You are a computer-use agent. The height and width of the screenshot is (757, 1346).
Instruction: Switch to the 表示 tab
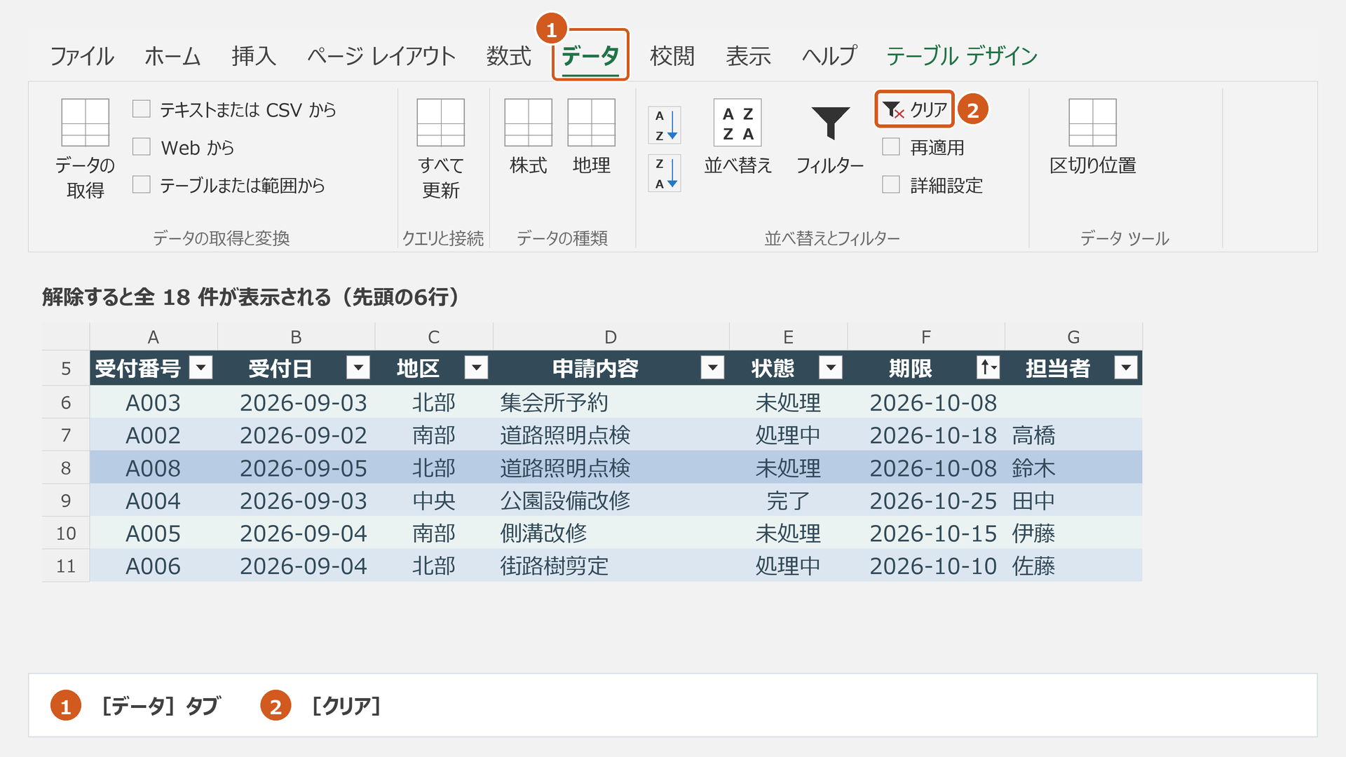tap(749, 56)
